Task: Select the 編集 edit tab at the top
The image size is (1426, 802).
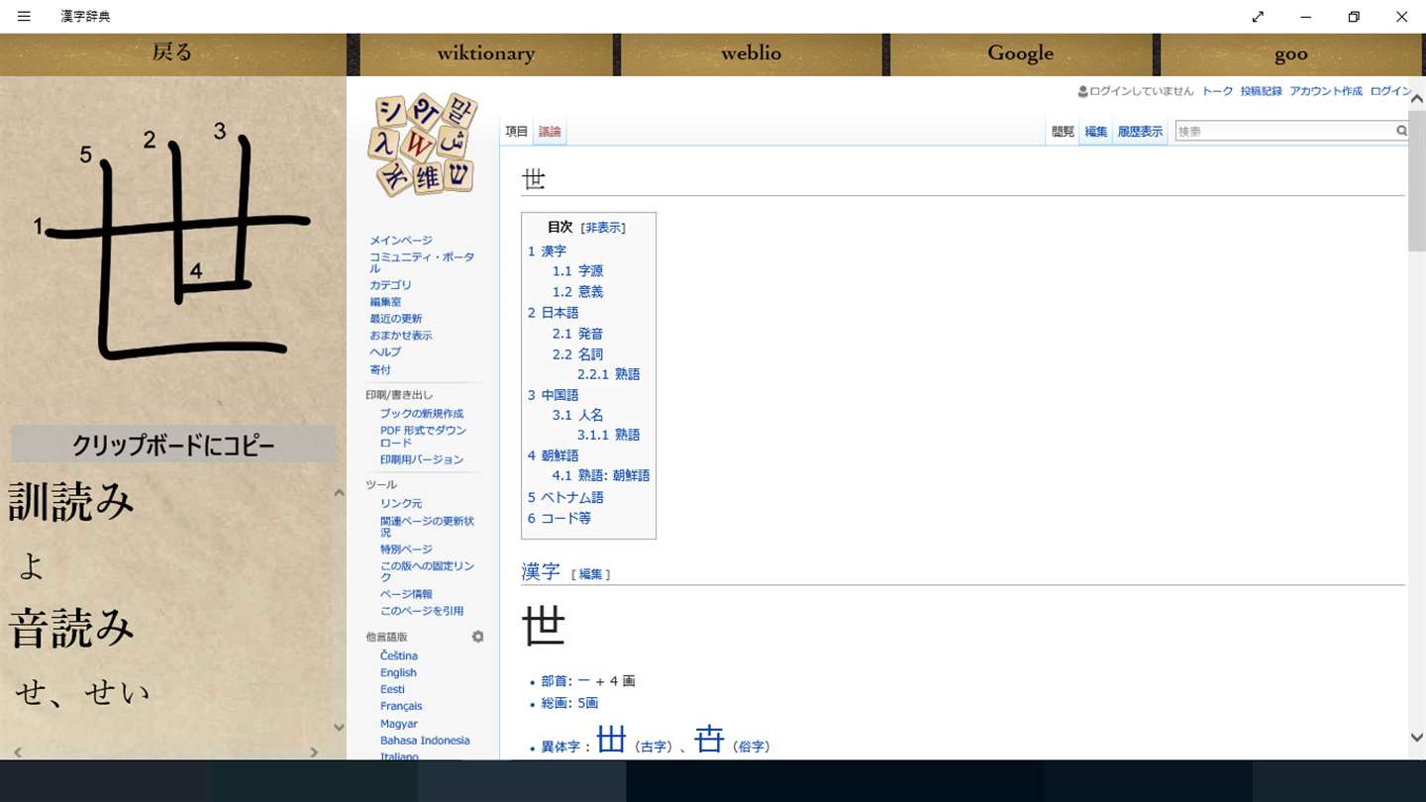Action: coord(1095,132)
